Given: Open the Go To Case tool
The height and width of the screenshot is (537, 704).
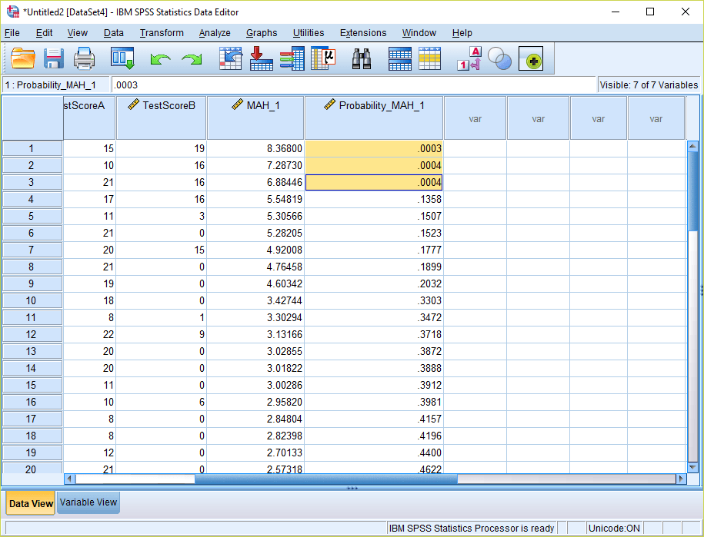Looking at the screenshot, I should (230, 58).
